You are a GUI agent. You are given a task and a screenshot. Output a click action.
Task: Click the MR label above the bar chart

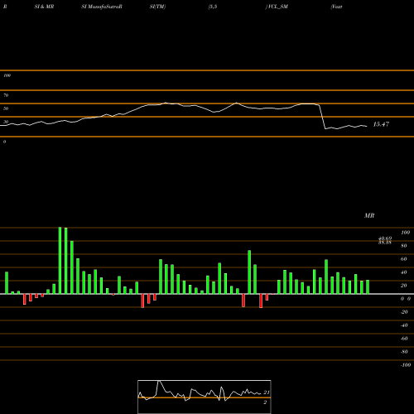[x=369, y=215]
